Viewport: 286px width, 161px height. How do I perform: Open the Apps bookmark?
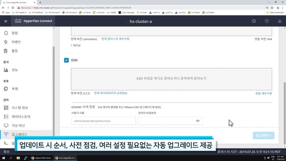click(x=6, y=13)
